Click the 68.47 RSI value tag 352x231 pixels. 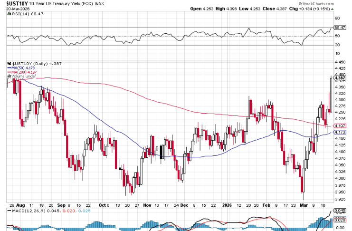(x=341, y=28)
